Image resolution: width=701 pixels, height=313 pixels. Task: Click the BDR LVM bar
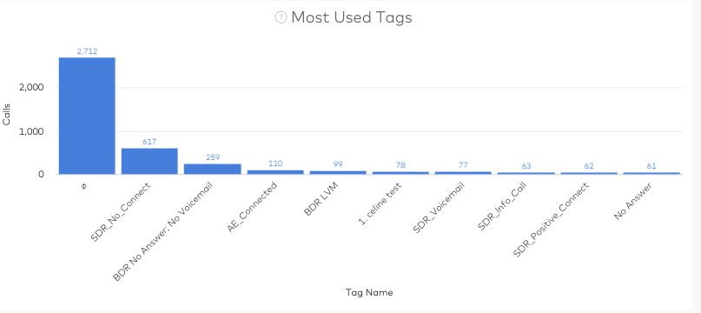(x=338, y=172)
